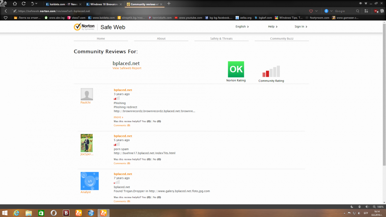
Task: Click View Safeweb Report link
Action: coord(127,68)
